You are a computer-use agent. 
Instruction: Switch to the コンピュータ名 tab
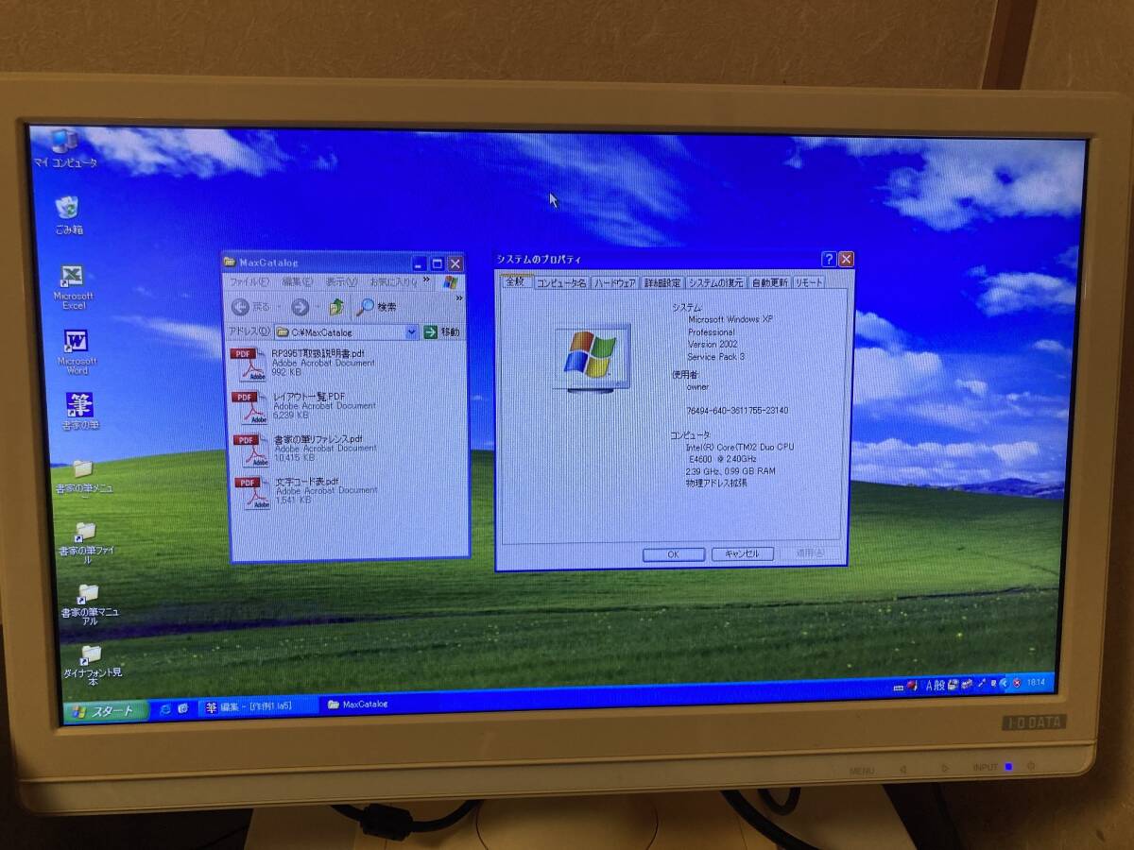pyautogui.click(x=561, y=283)
